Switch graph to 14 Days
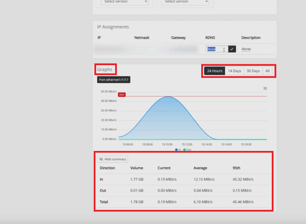 pos(234,71)
